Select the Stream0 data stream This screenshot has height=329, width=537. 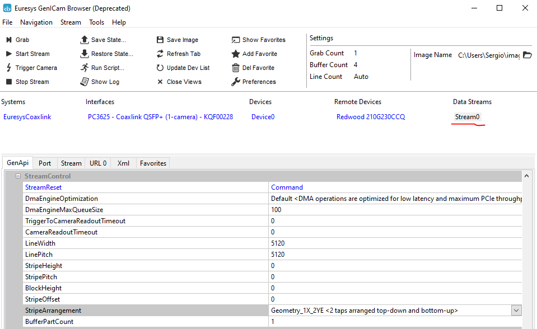(467, 117)
